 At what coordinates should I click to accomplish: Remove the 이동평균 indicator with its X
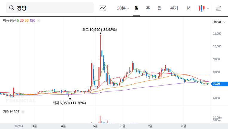[x=39, y=21]
